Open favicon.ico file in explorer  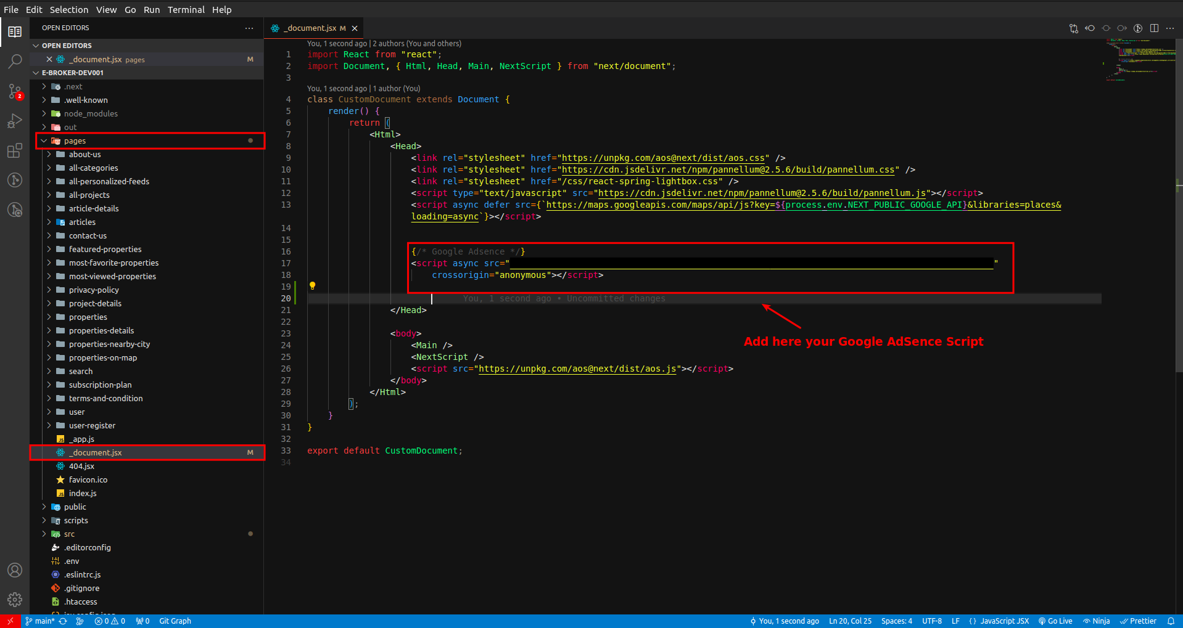[147, 479]
